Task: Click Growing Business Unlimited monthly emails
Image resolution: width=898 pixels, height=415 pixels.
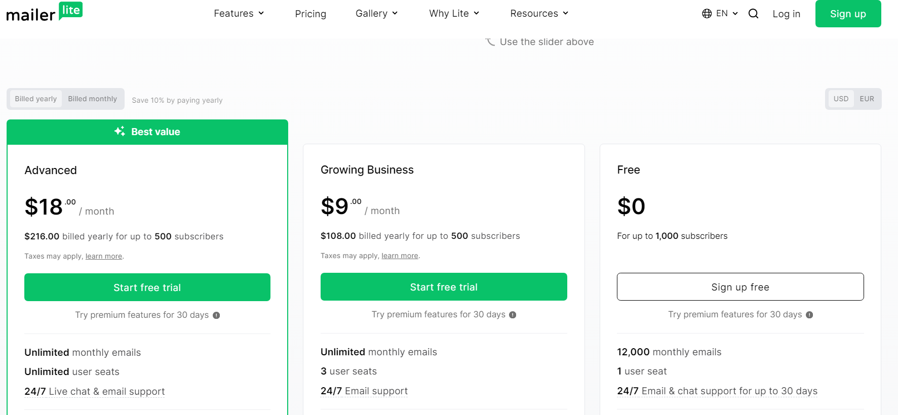Action: point(379,352)
